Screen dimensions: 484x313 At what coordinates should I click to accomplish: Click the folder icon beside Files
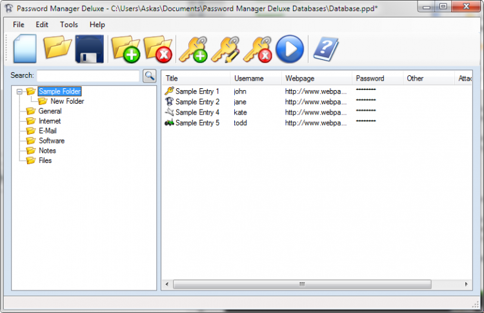[31, 160]
